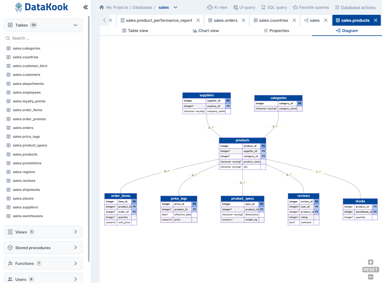
Task: Open the AI view
Action: pyautogui.click(x=217, y=7)
